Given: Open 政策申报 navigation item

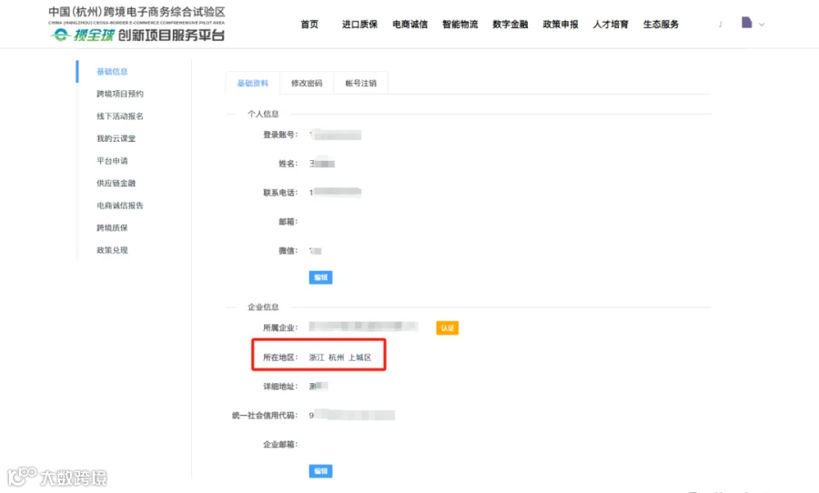Looking at the screenshot, I should click(560, 24).
